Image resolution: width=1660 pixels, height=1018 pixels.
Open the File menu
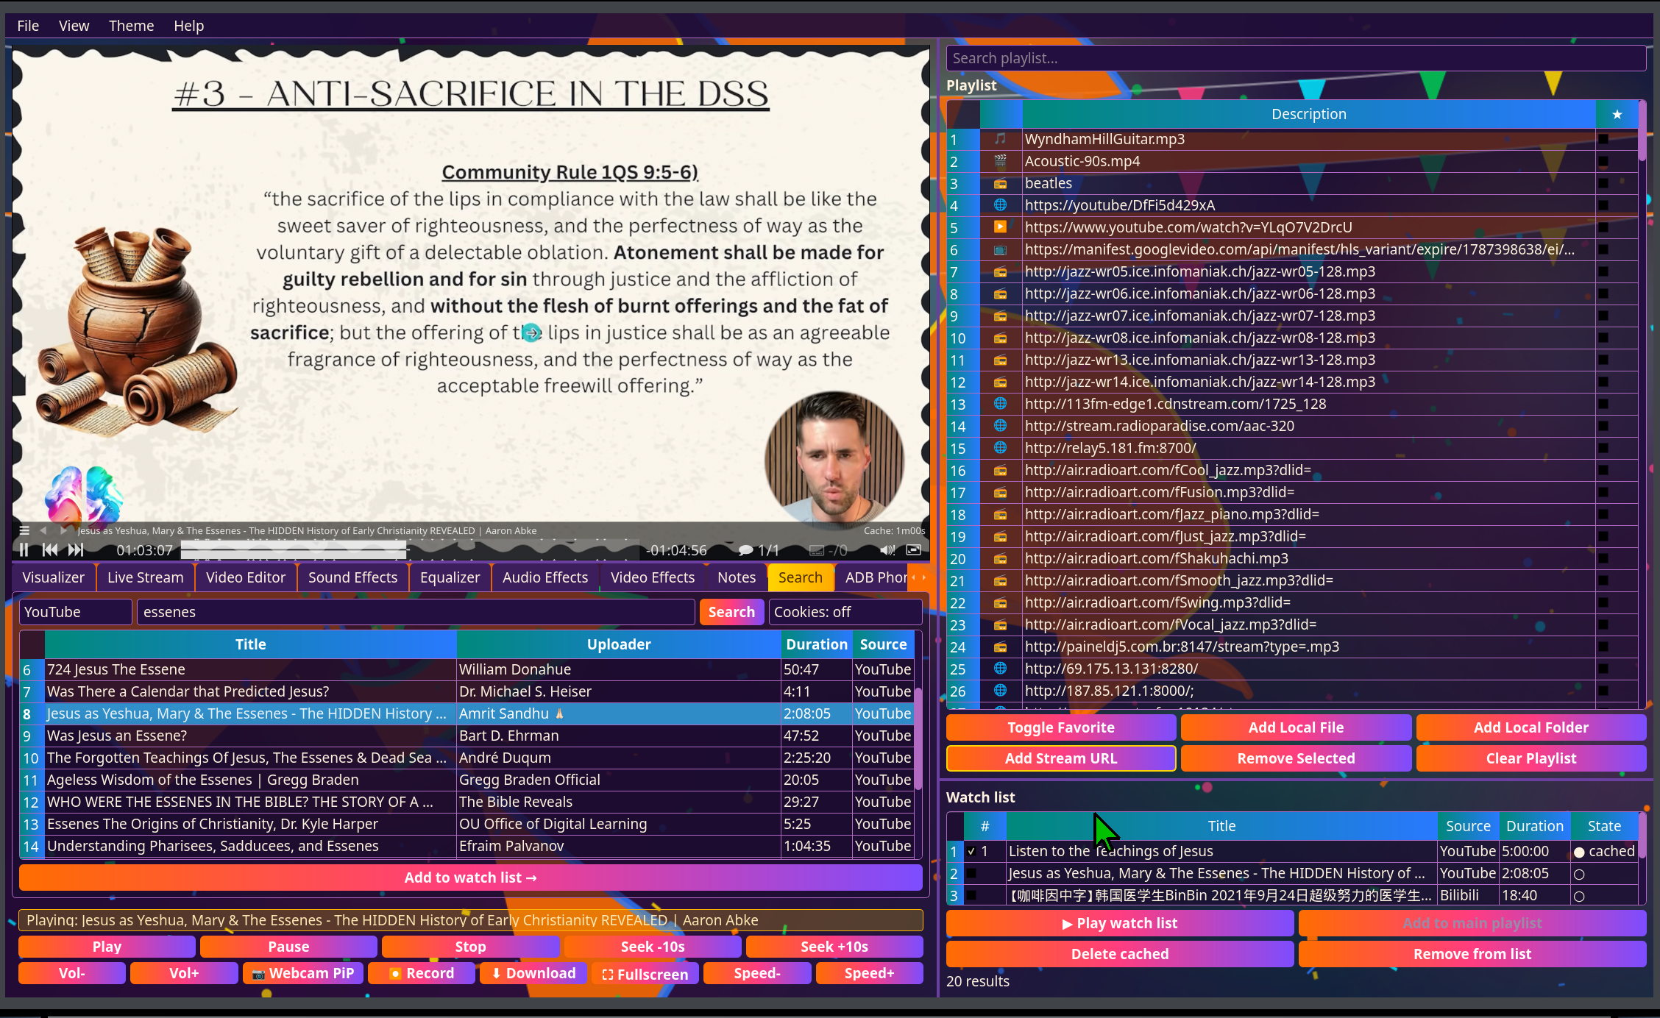(28, 26)
